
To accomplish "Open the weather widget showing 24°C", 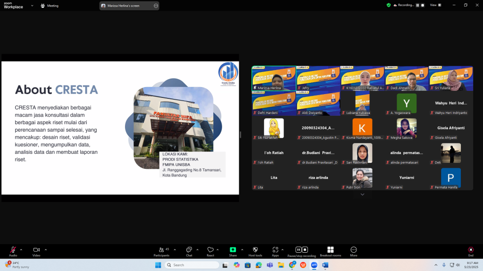I will [17, 265].
